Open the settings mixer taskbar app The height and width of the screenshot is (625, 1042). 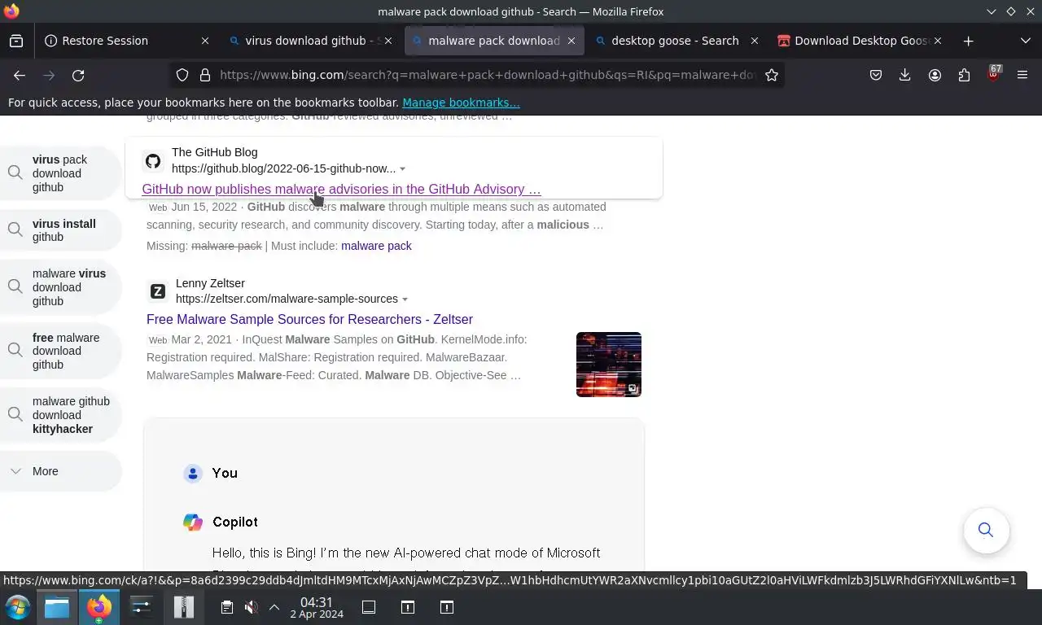pos(142,607)
